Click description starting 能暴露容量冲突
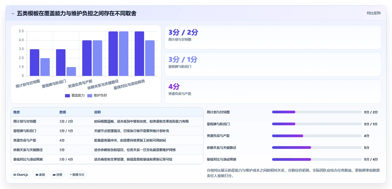This screenshot has width=392, height=189. (130, 140)
